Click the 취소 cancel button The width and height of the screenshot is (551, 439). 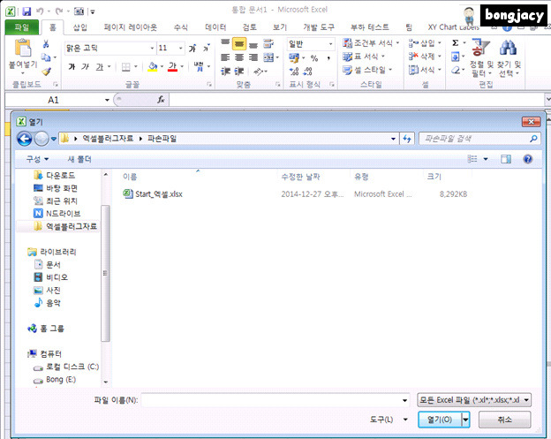[x=504, y=420]
